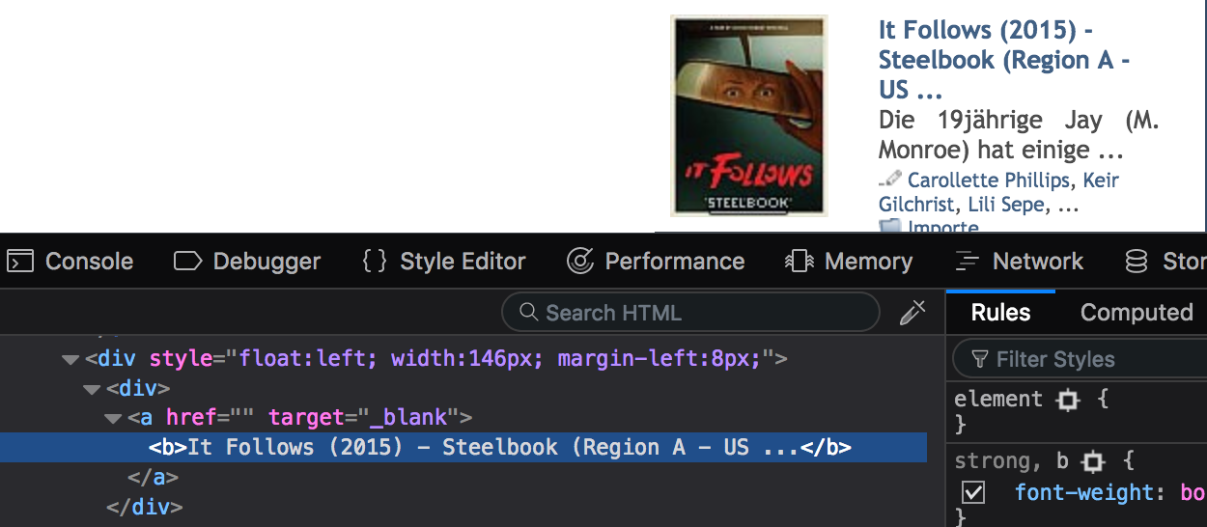Image resolution: width=1207 pixels, height=527 pixels.
Task: Open the Carollette Phillips link
Action: click(988, 180)
